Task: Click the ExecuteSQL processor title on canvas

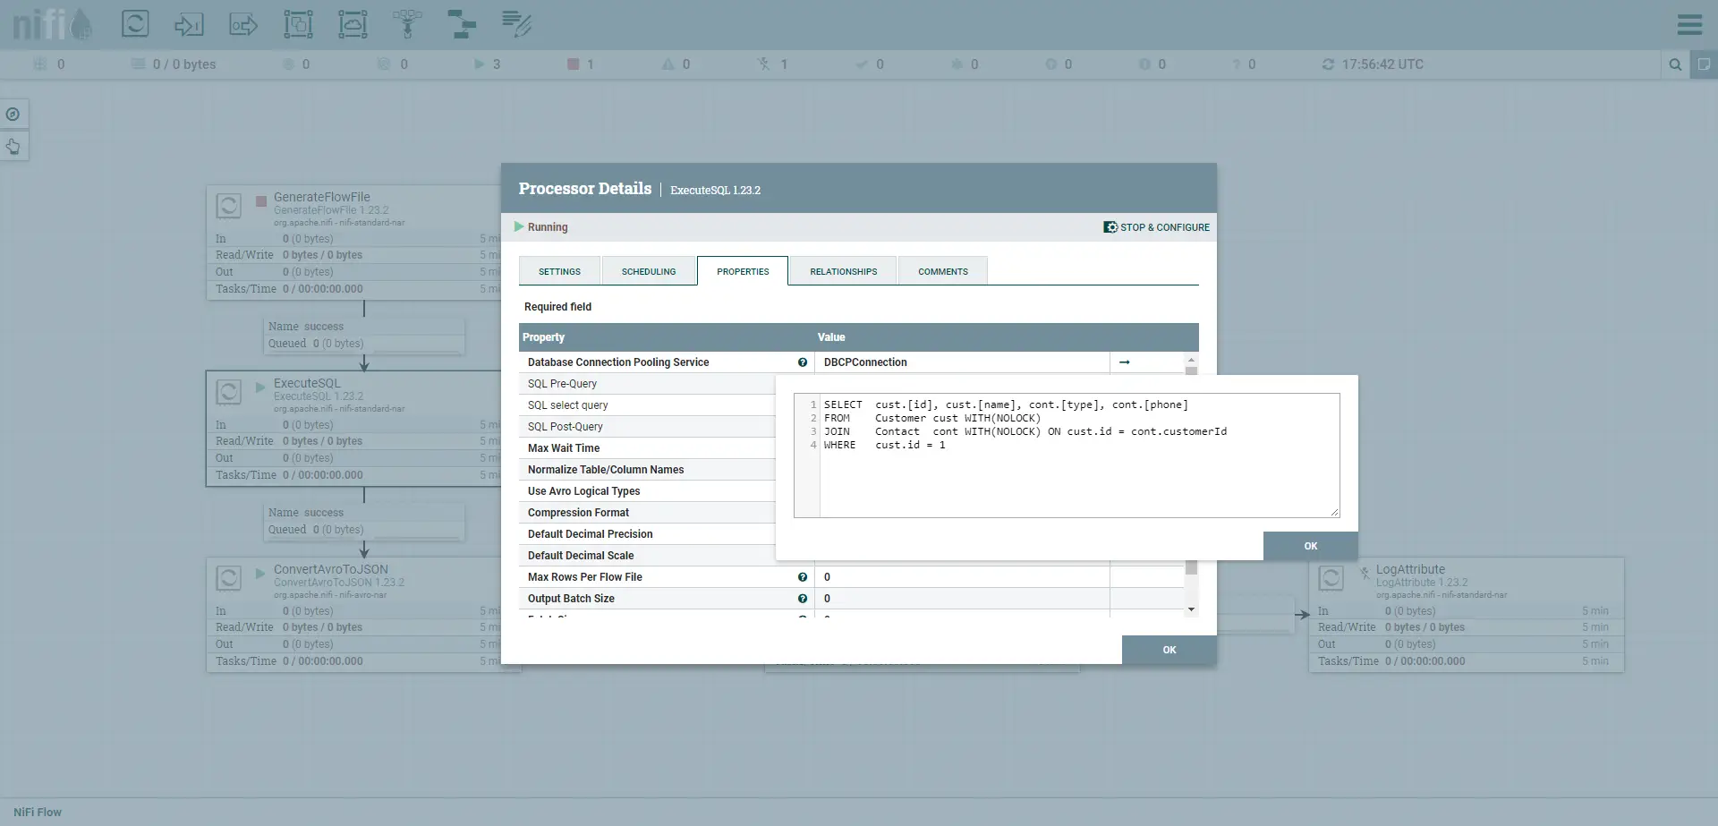Action: (x=307, y=383)
